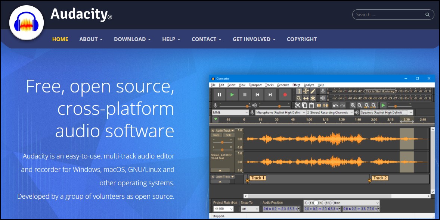This screenshot has height=220, width=440.
Task: Click the Skip to Start button
Action: tap(257, 95)
